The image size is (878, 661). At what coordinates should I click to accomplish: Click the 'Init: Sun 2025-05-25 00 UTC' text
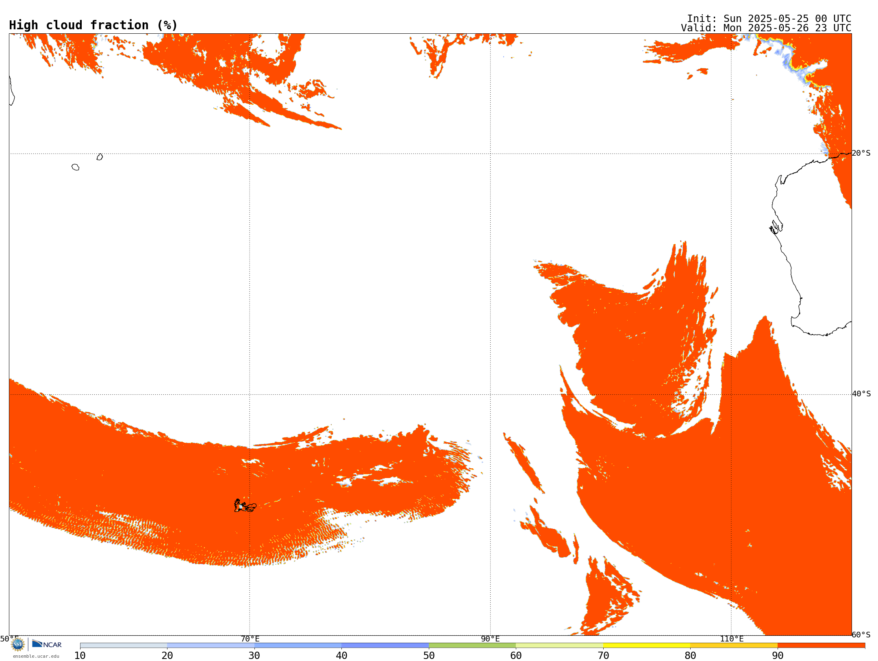click(769, 19)
